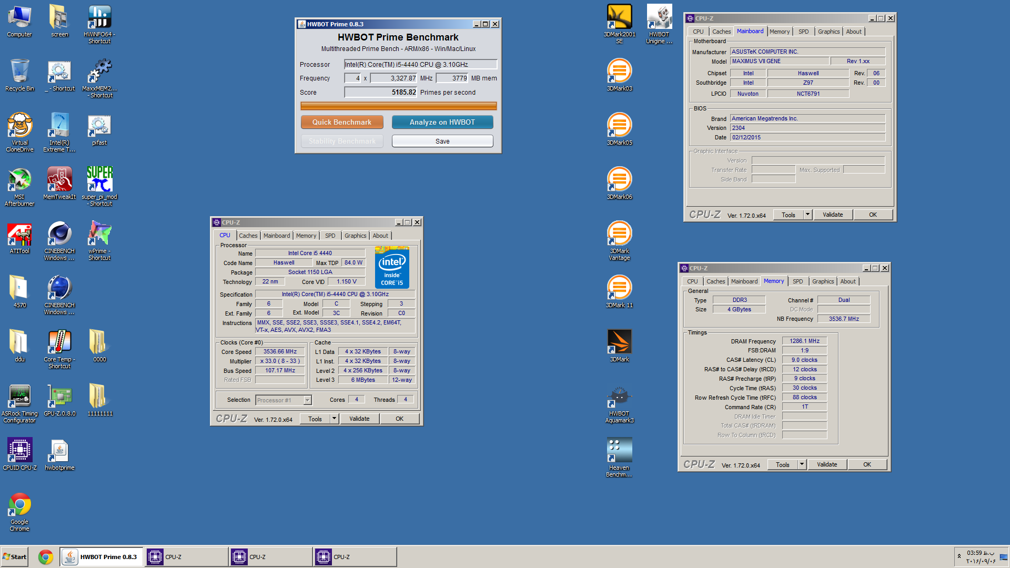1010x568 pixels.
Task: Select Graphics tab in Memory CPU-Z window
Action: click(x=823, y=281)
